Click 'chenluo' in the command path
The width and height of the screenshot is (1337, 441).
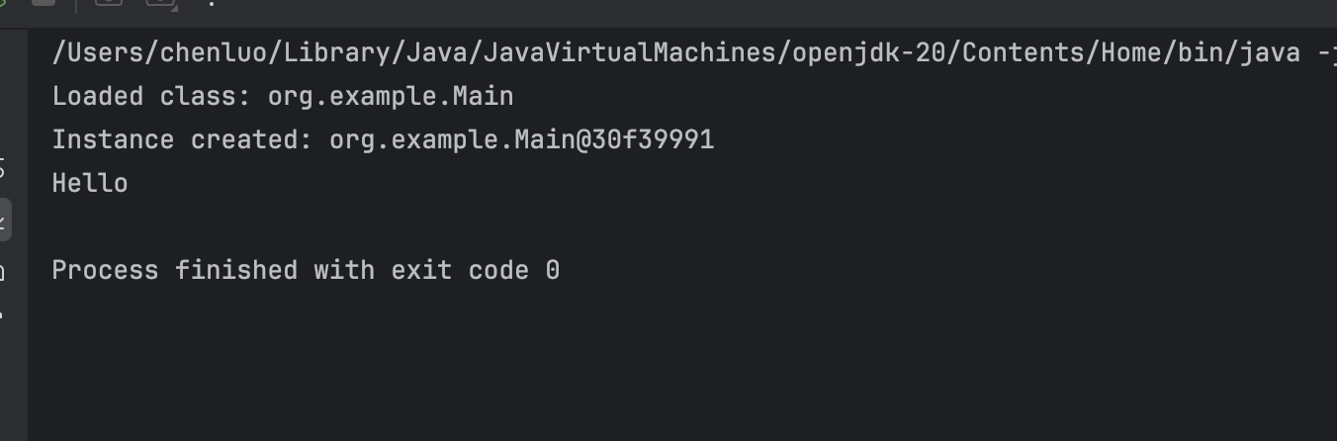(x=213, y=52)
